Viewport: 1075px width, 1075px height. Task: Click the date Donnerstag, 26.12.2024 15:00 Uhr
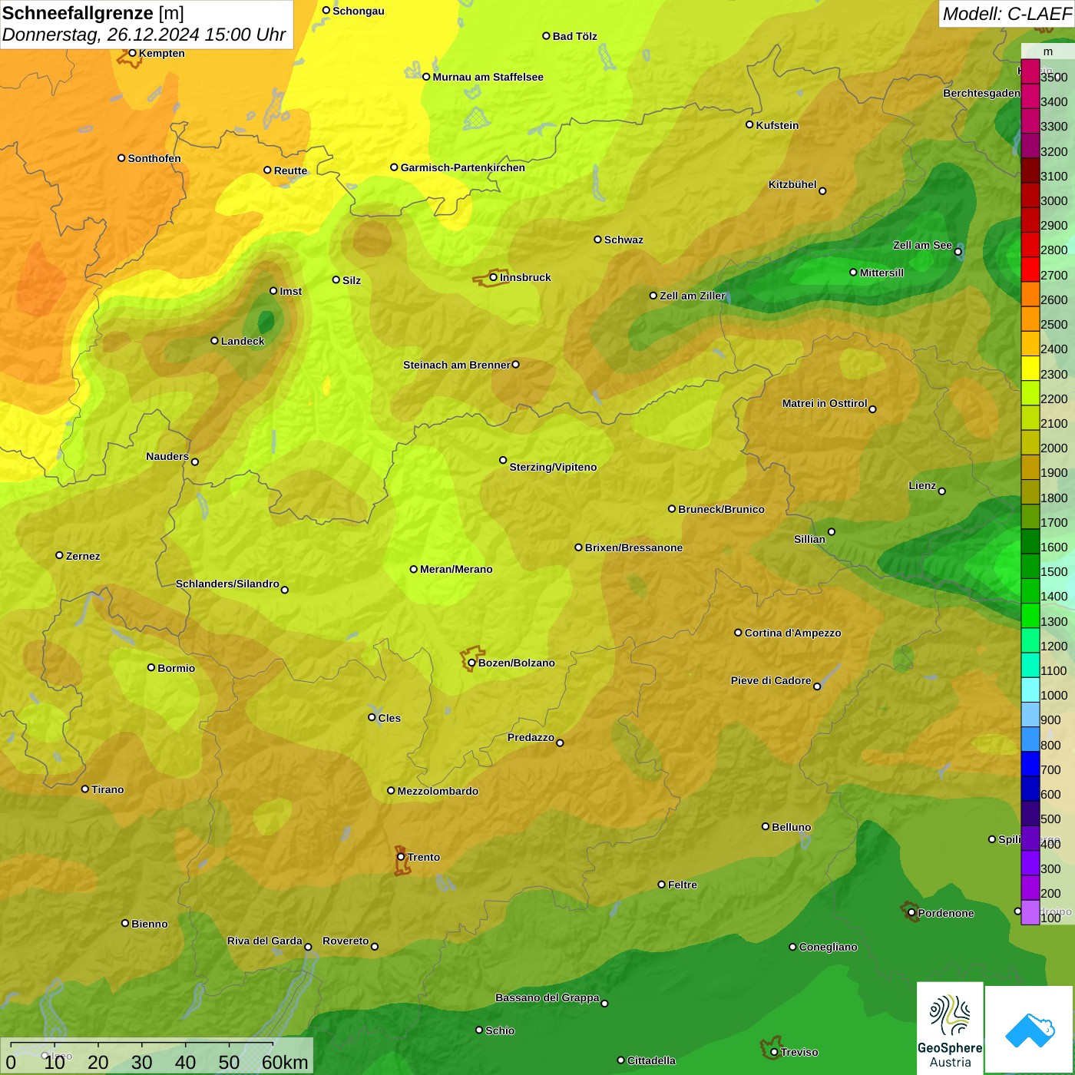tap(144, 35)
